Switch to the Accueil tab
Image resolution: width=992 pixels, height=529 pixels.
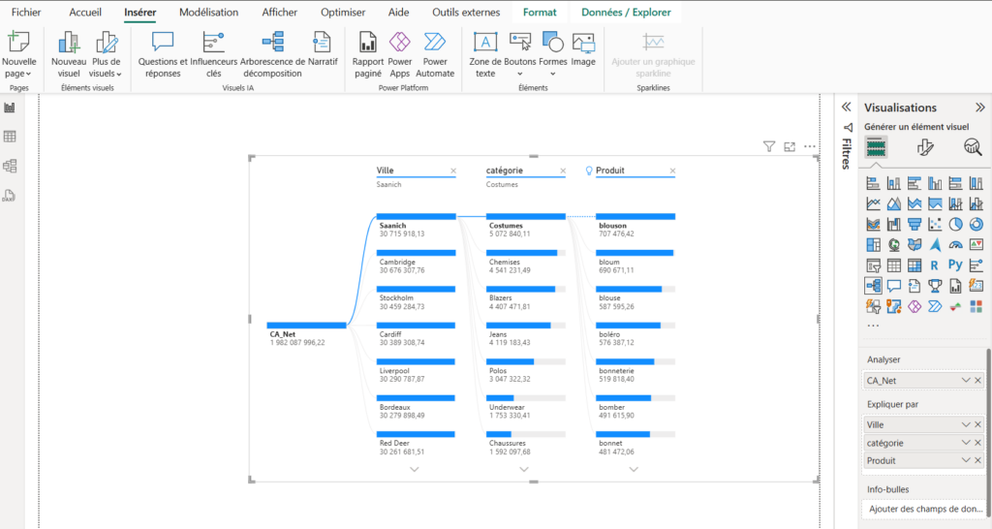tap(85, 13)
